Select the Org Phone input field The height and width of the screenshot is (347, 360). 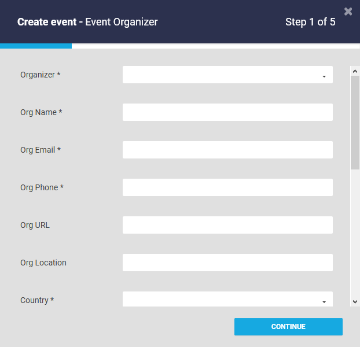point(227,187)
